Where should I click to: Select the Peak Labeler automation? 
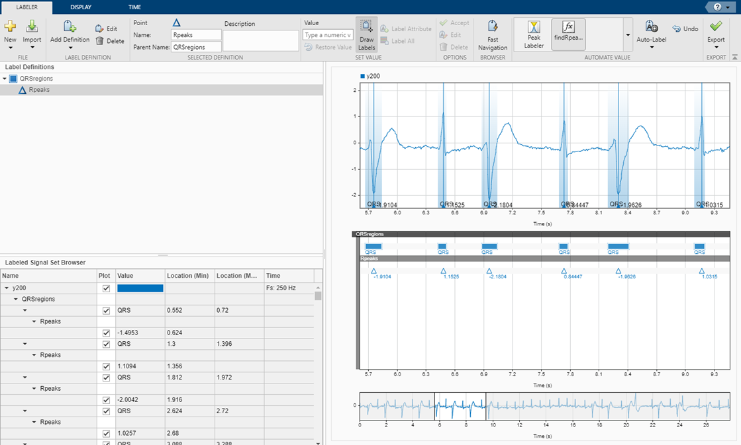point(534,34)
